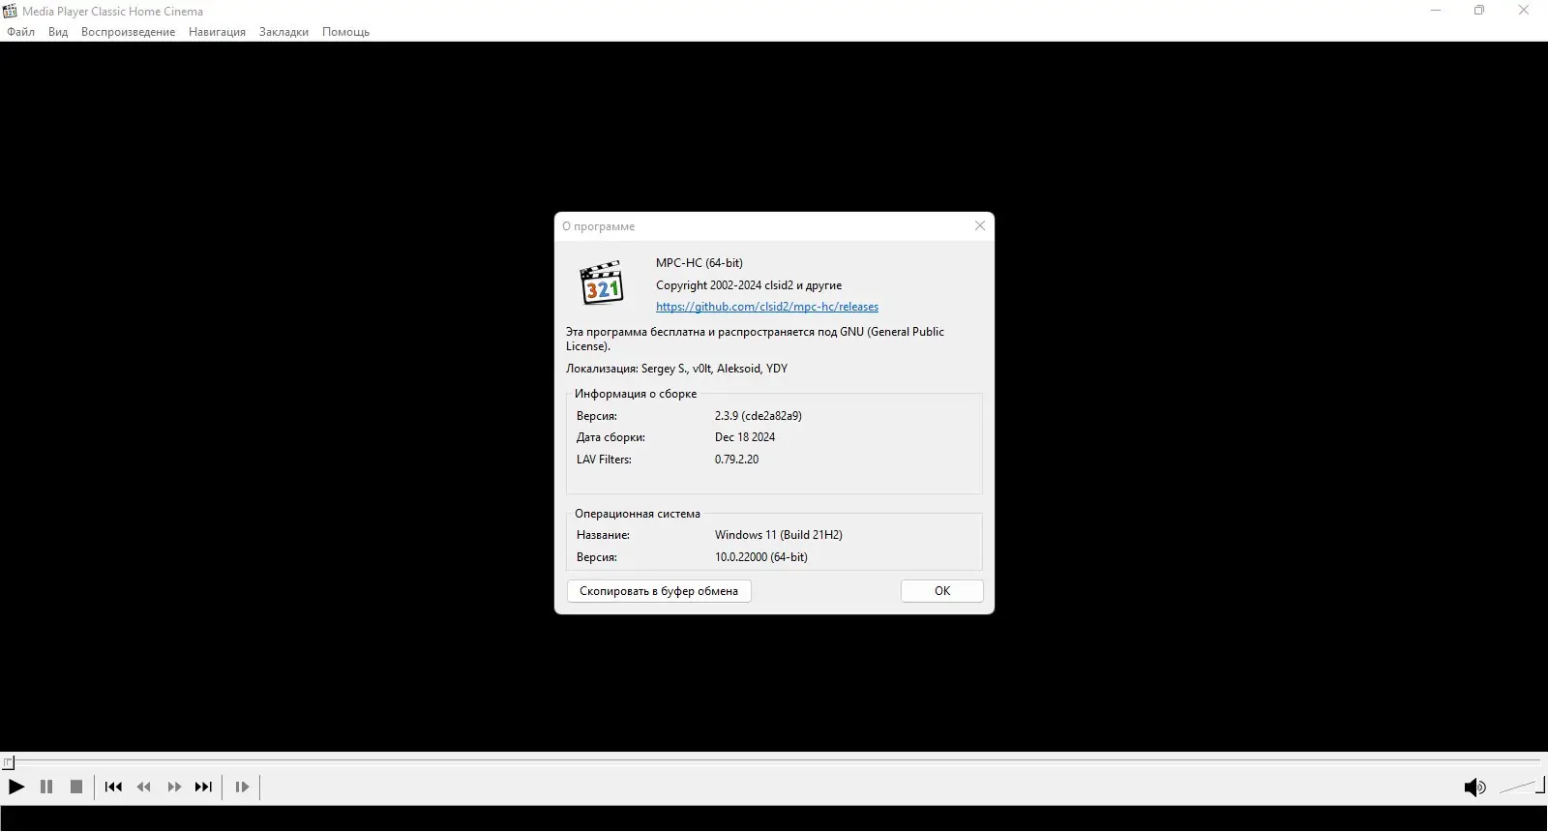
Task: Confirm the dialog with OK
Action: click(x=942, y=591)
